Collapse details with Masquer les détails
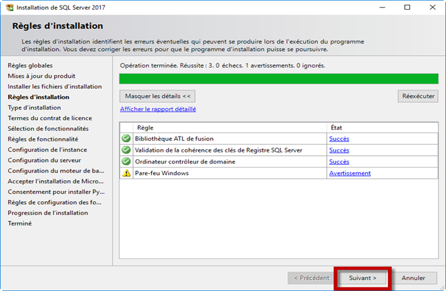This screenshot has width=446, height=291. tap(158, 96)
